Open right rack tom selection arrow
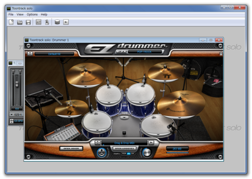The image size is (252, 179). [x=140, y=102]
